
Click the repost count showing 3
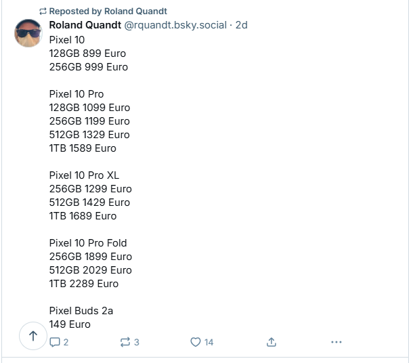137,342
